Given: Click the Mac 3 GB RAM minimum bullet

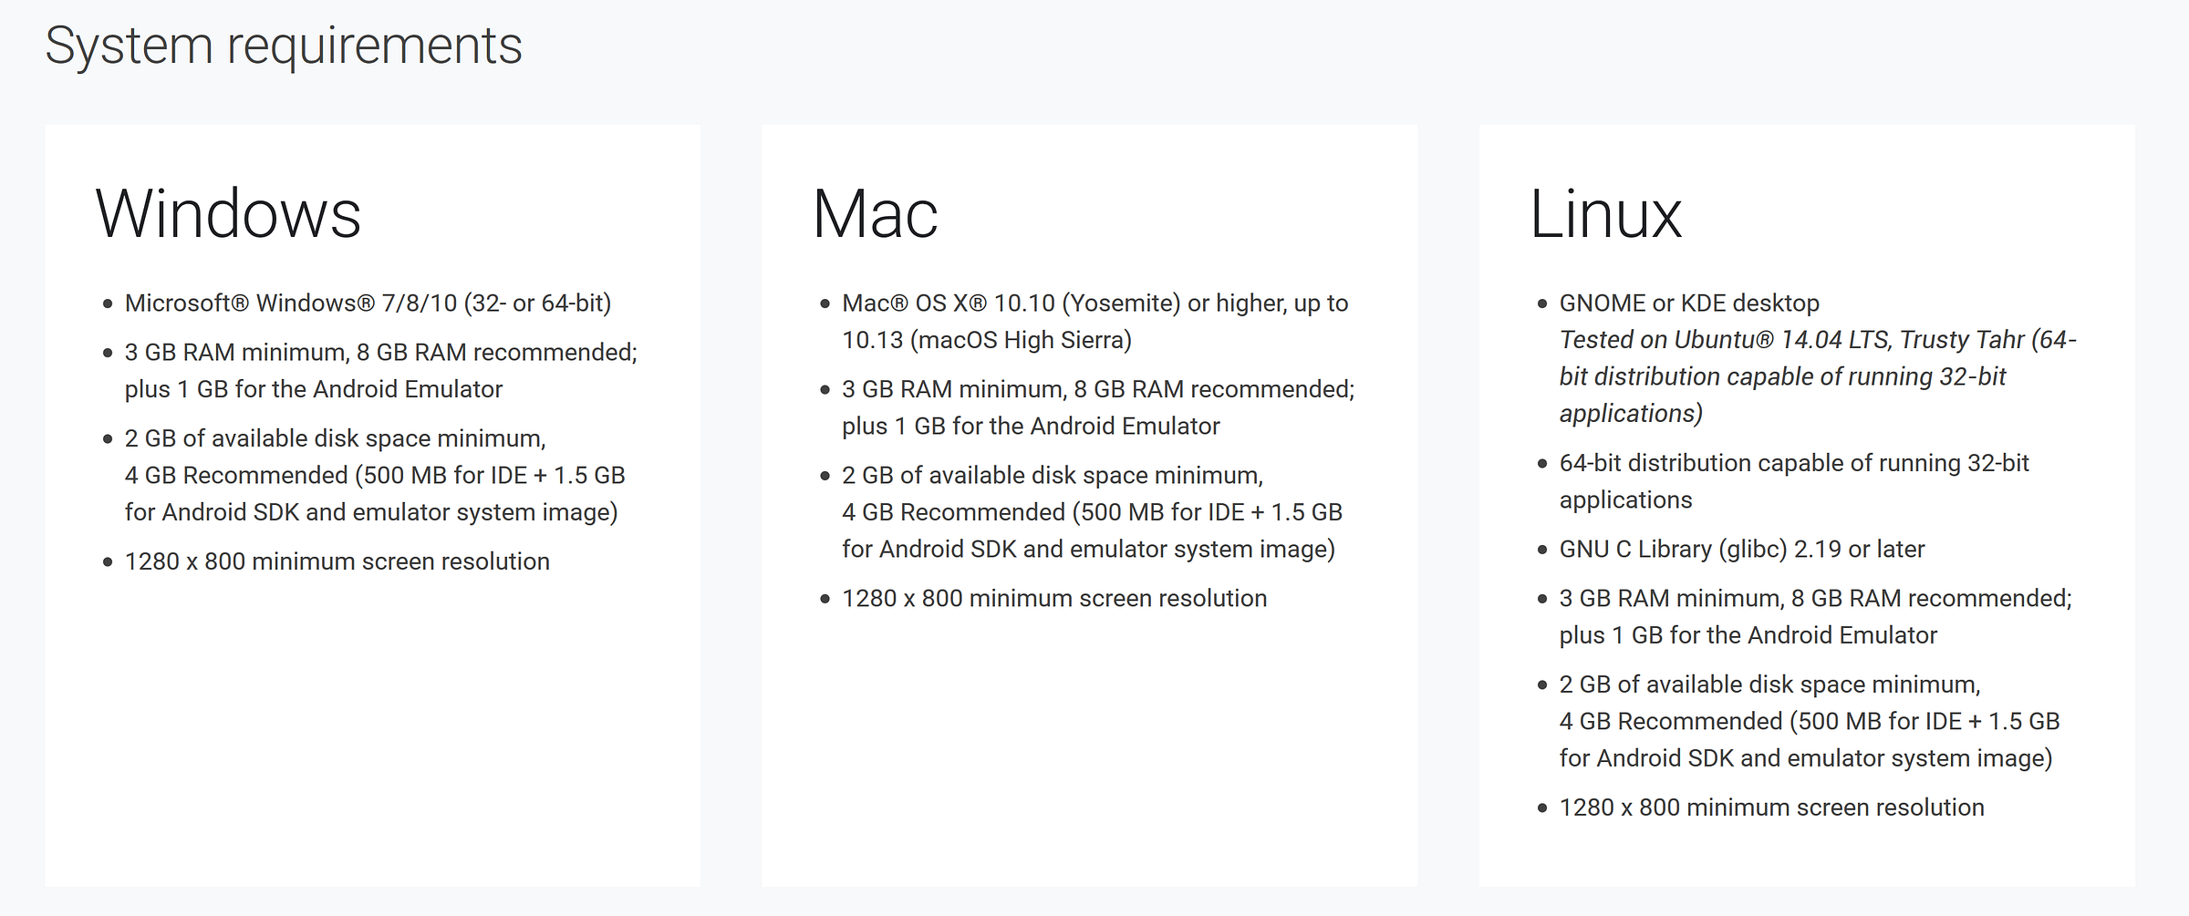Looking at the screenshot, I should [1098, 407].
